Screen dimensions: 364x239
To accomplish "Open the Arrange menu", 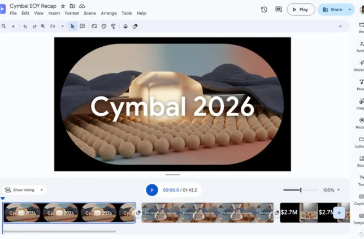I will [x=109, y=13].
